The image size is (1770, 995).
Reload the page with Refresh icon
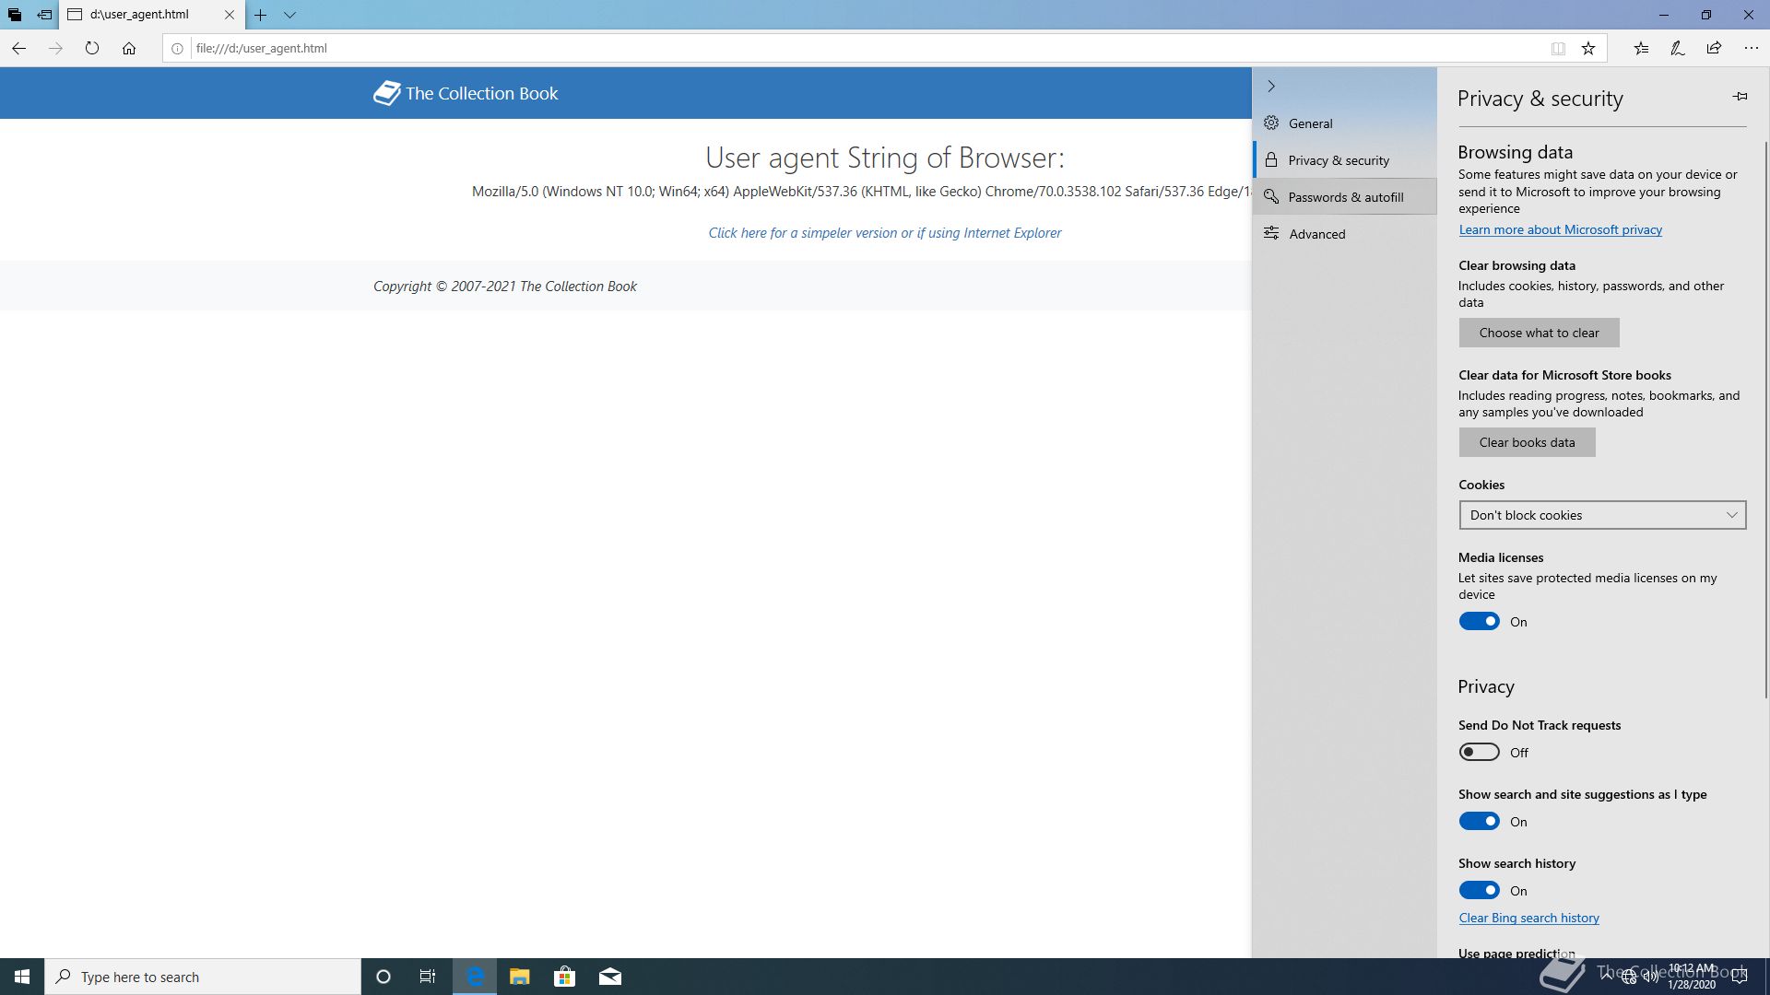92,48
